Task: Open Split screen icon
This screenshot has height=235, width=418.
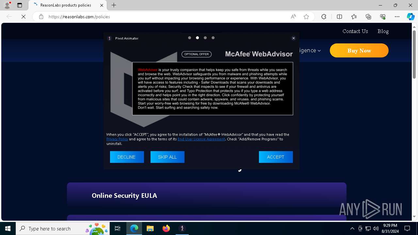Action: (339, 17)
